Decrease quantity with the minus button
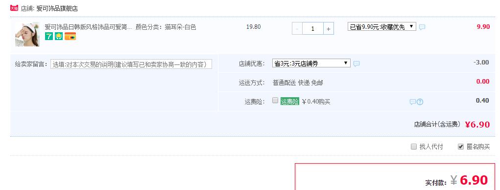Image resolution: width=500 pixels, height=190 pixels. 297,29
